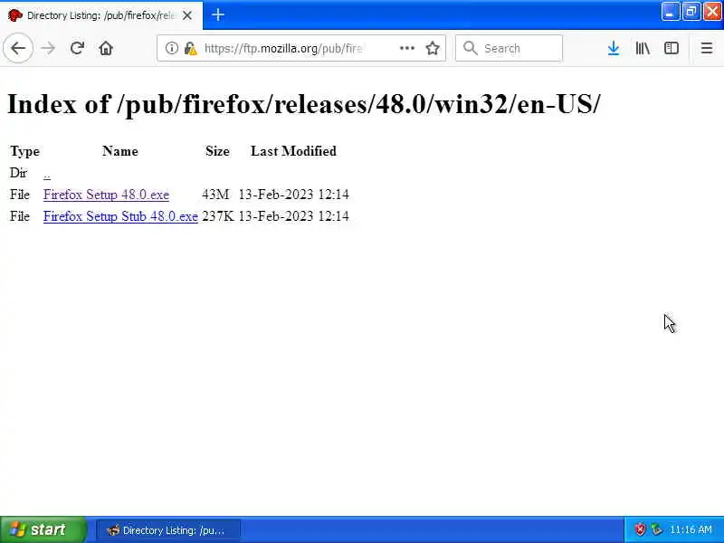Toggle the sidebar view
The image size is (724, 543).
(672, 48)
